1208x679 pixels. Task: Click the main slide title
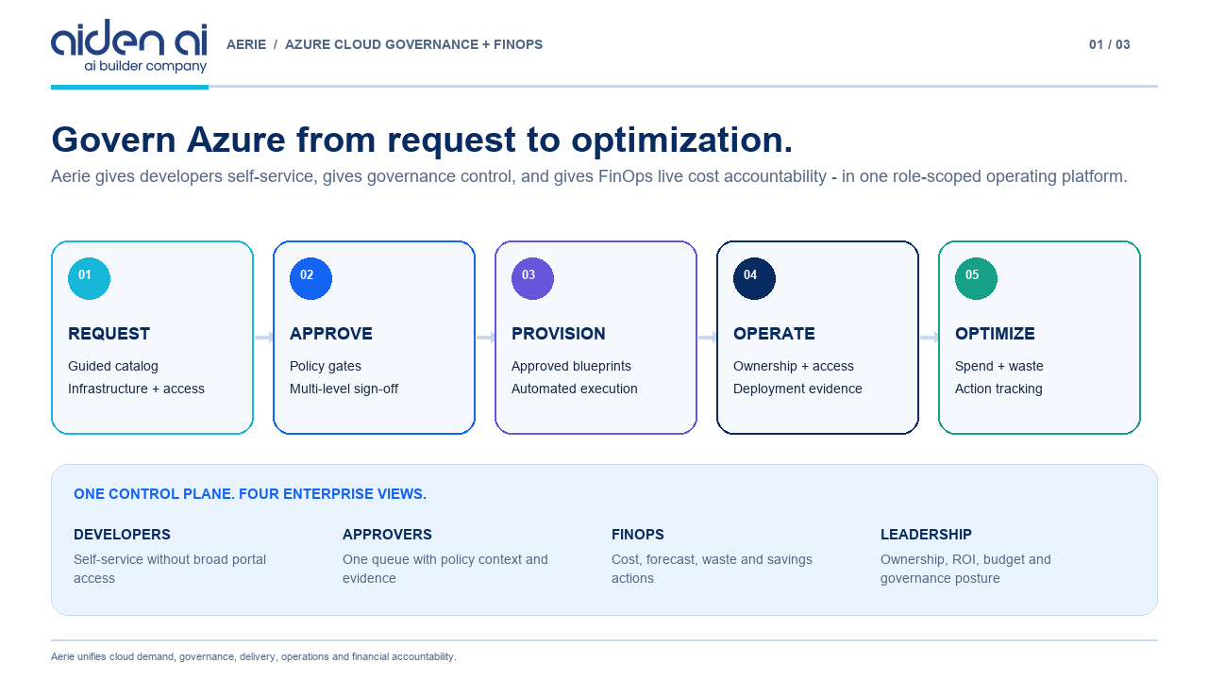422,140
